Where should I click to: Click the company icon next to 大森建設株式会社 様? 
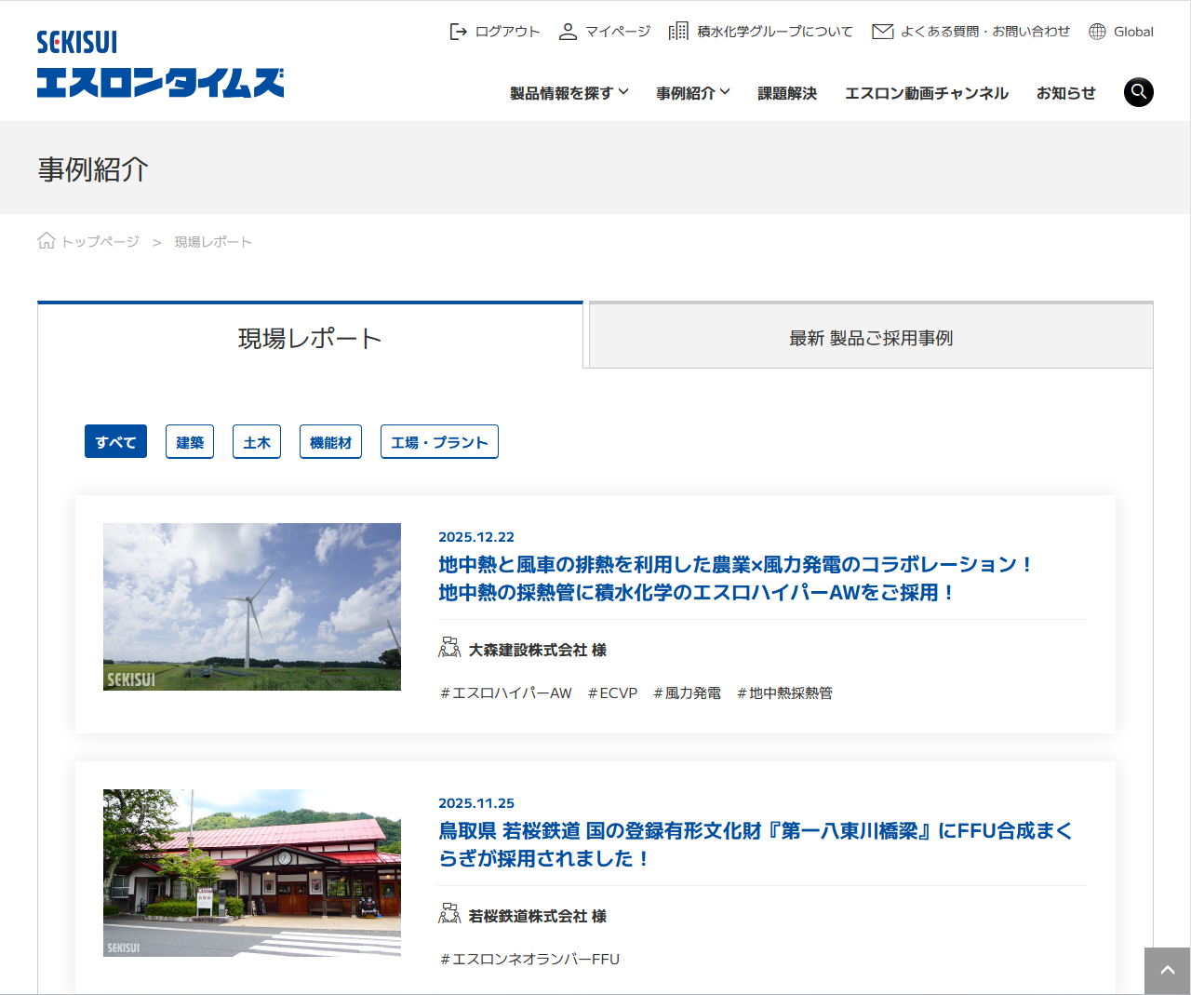[x=448, y=649]
